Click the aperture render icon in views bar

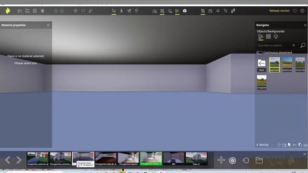pos(232,161)
